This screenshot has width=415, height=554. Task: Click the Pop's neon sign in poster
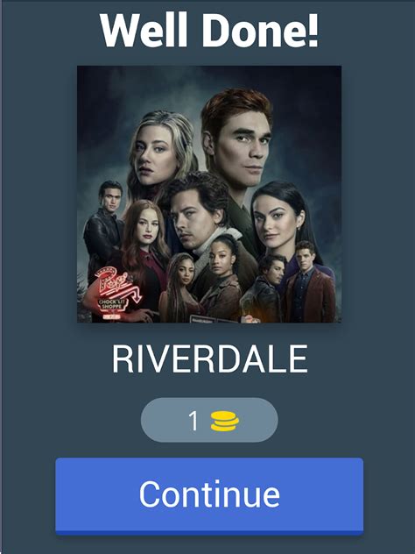click(117, 295)
